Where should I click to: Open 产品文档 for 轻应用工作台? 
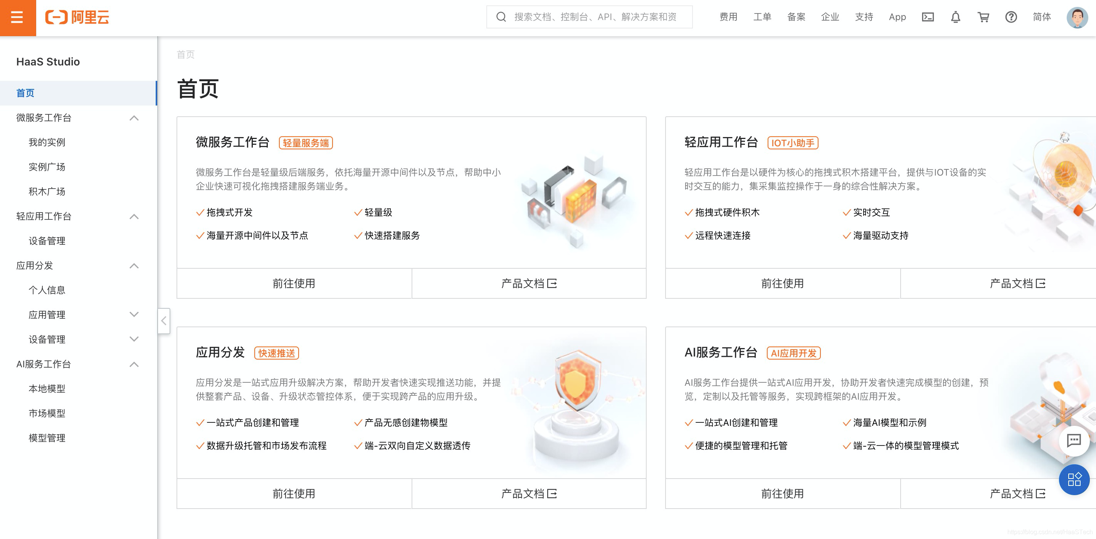tap(1017, 283)
